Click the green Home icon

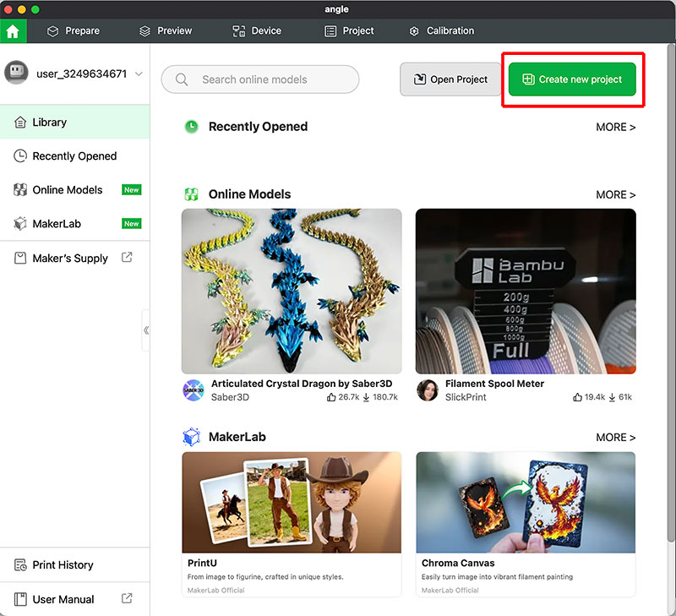pos(13,31)
